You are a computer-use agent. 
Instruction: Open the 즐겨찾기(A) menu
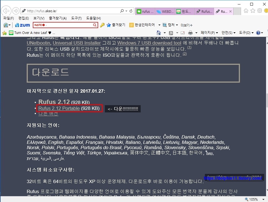(x=58, y=18)
